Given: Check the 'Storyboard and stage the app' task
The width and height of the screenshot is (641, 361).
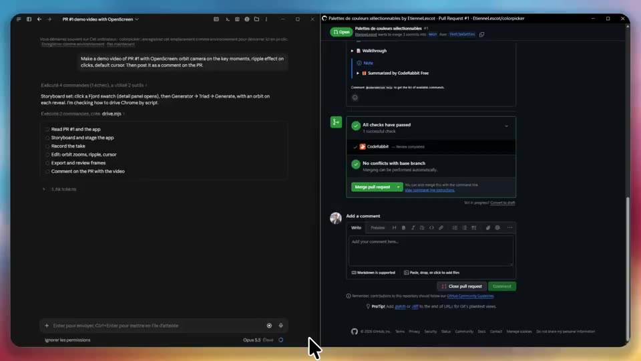Looking at the screenshot, I should [x=47, y=138].
